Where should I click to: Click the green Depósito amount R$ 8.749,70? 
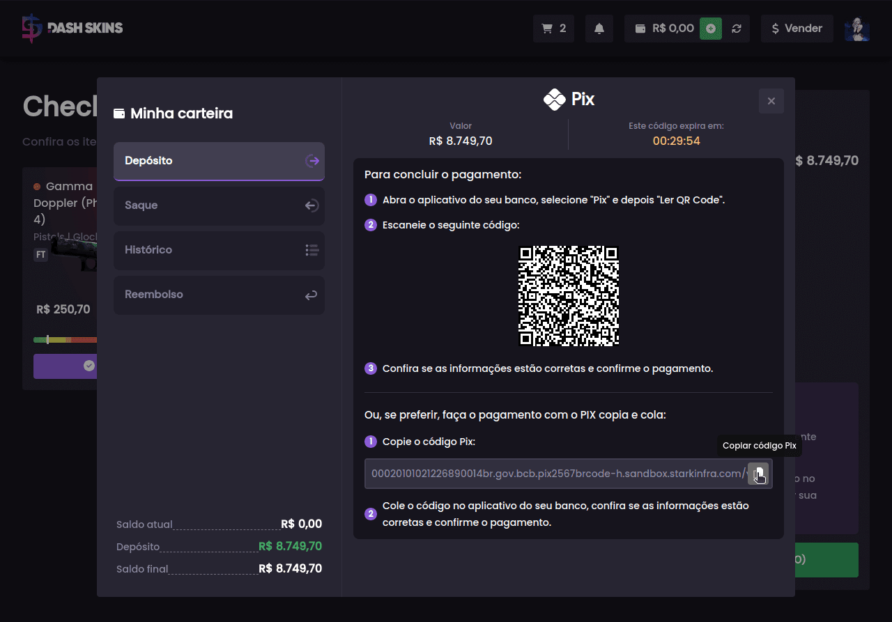click(290, 546)
